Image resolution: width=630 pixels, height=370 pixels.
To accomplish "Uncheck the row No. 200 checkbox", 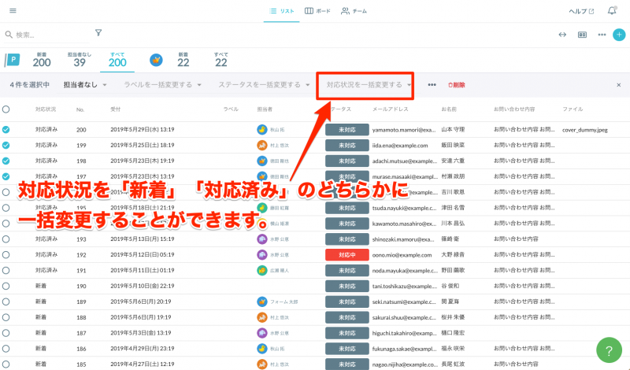I will point(6,129).
